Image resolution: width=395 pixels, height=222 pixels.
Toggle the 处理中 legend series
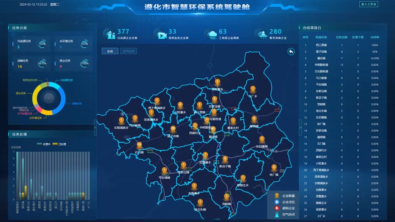(42, 144)
